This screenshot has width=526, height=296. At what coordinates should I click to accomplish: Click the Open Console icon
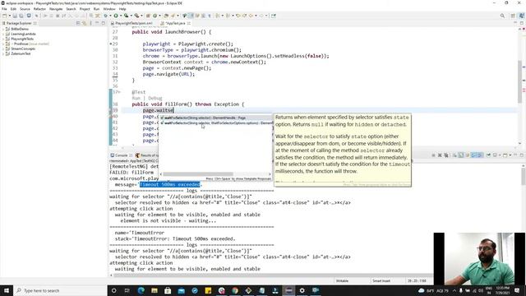click(x=505, y=155)
